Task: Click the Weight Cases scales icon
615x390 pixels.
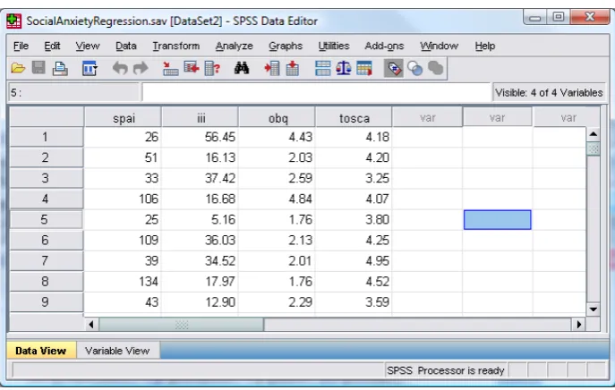Action: coord(344,69)
